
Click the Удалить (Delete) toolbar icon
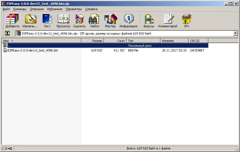(79, 21)
